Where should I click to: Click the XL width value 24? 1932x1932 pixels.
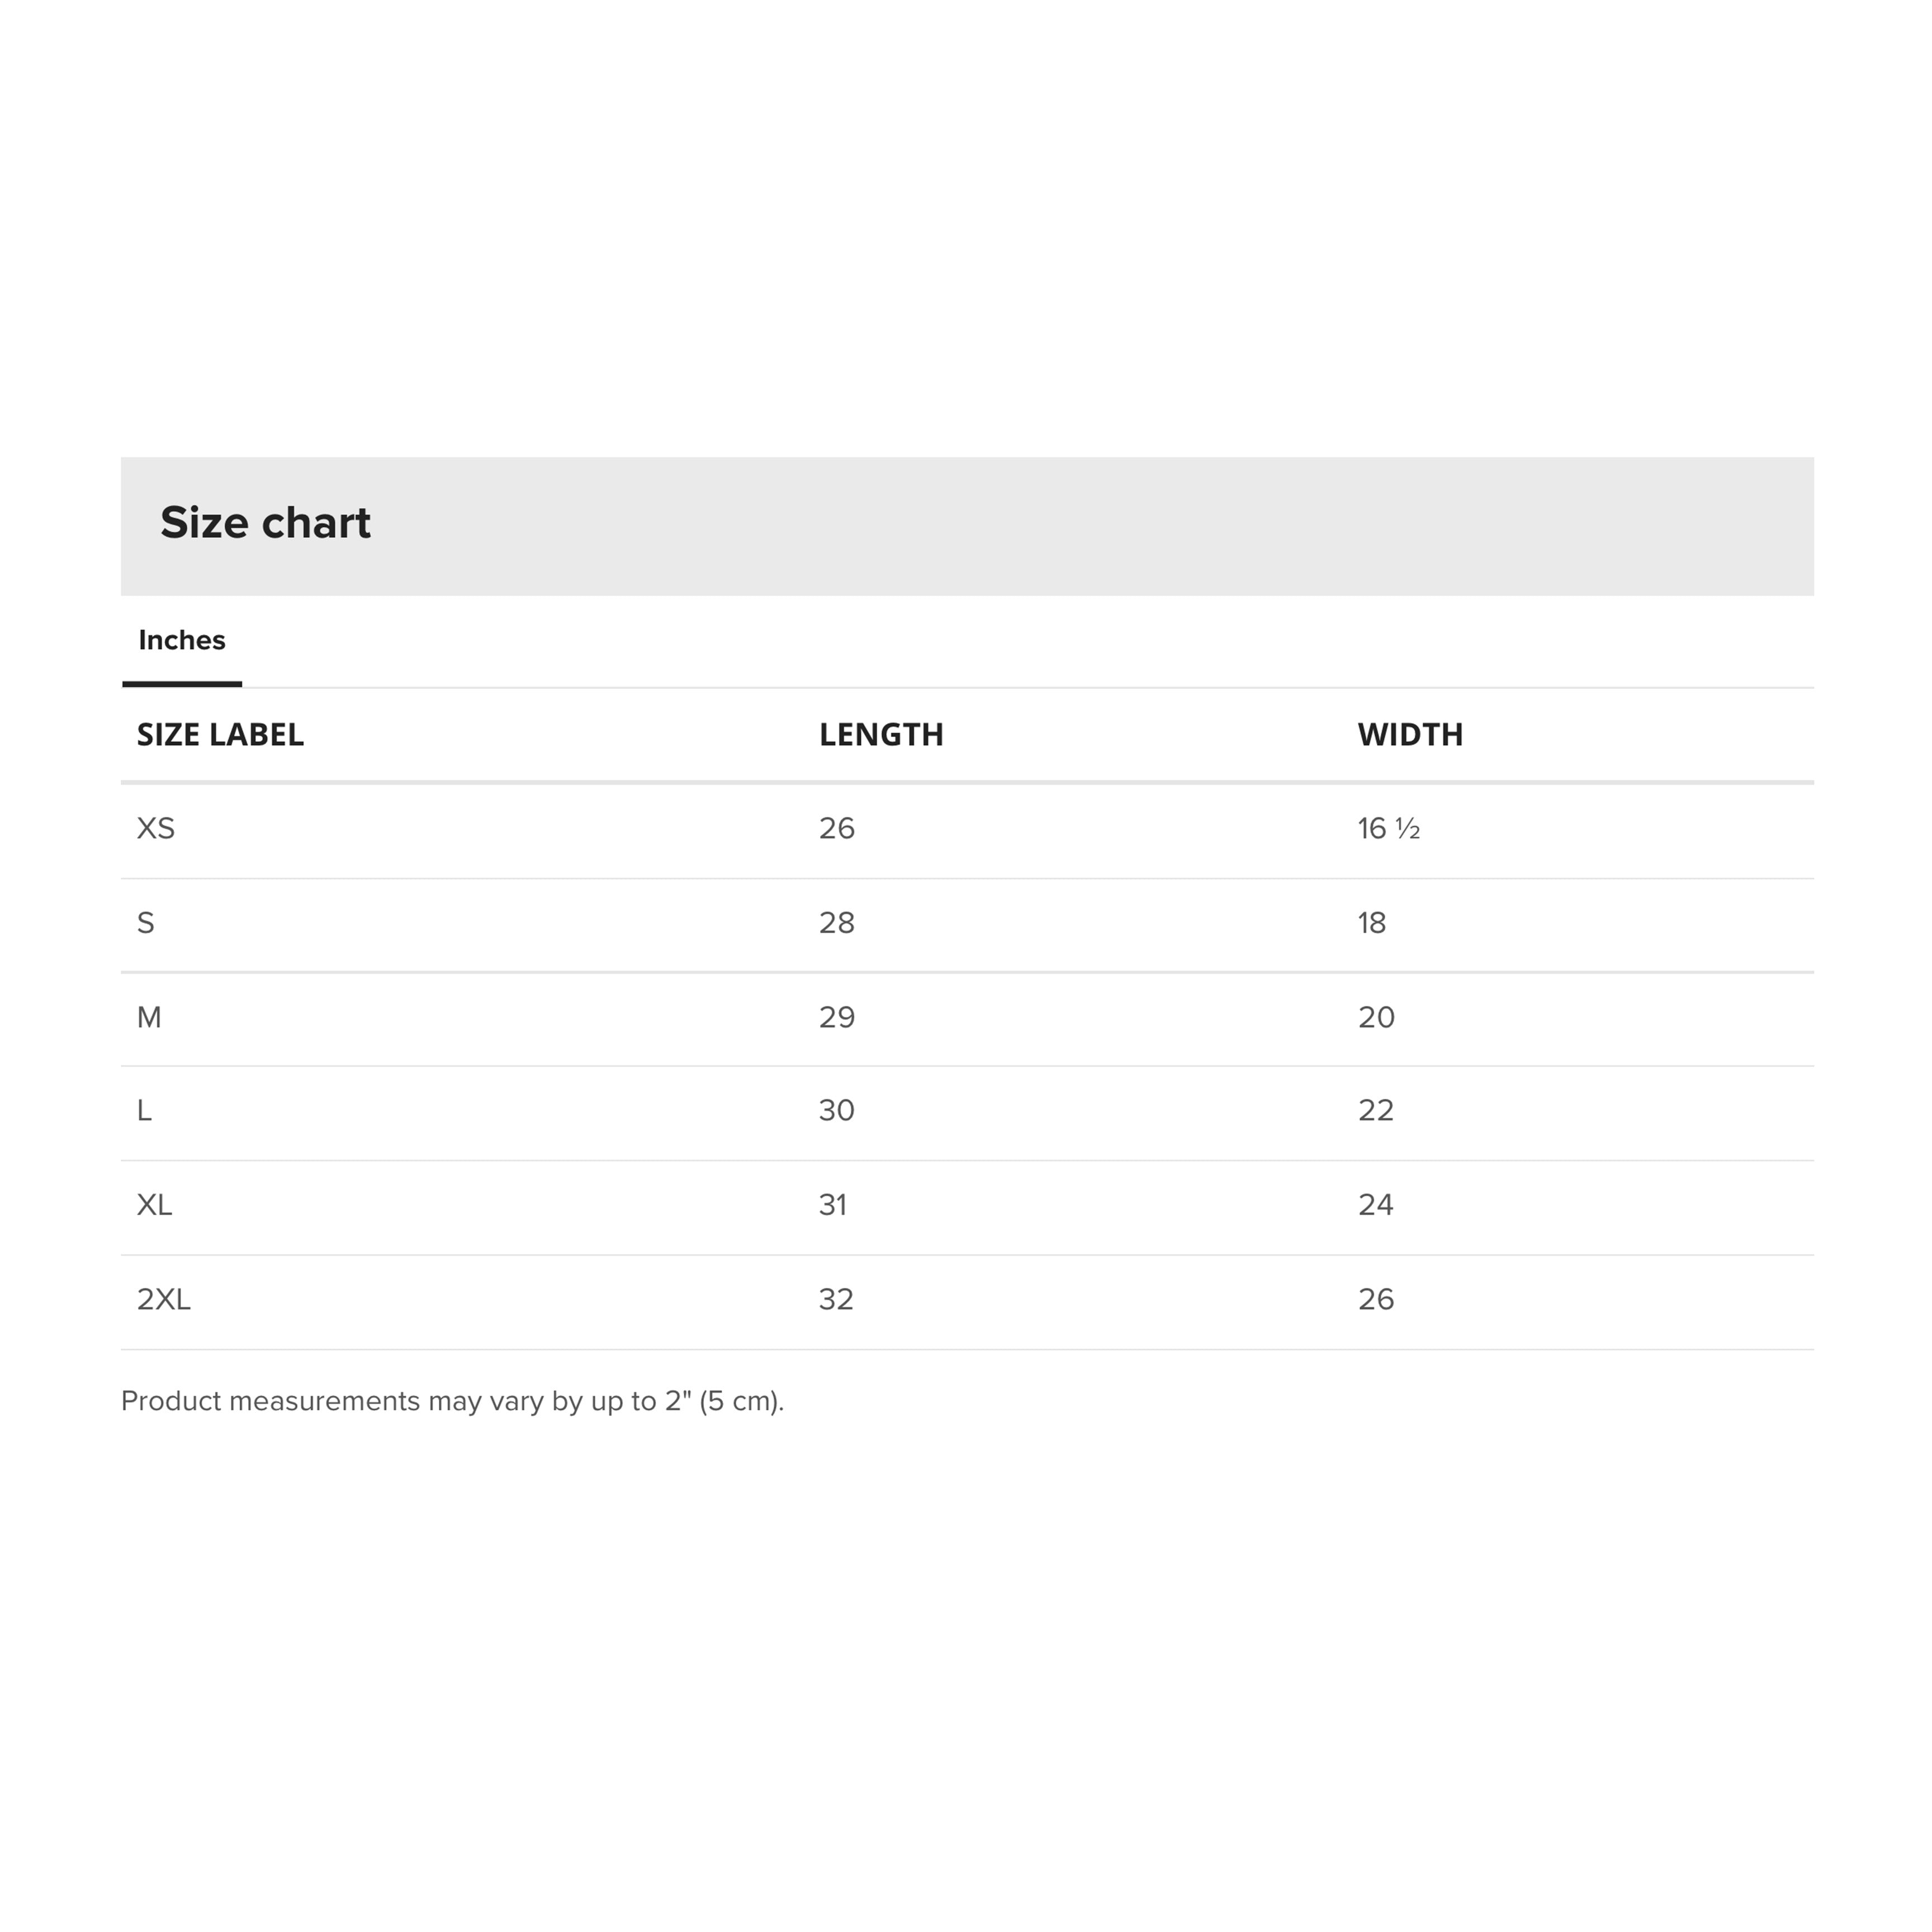(1376, 1204)
